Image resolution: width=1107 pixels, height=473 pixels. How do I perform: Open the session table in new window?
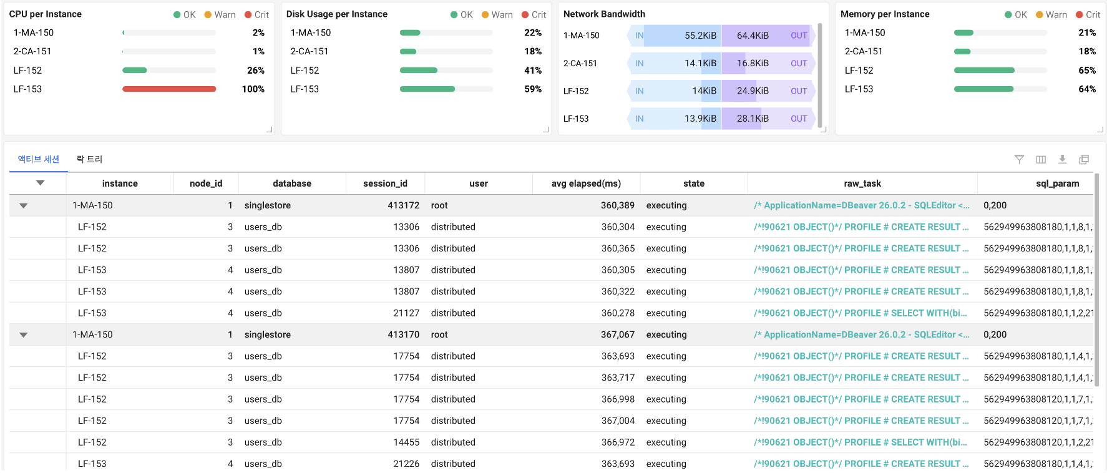[x=1084, y=160]
